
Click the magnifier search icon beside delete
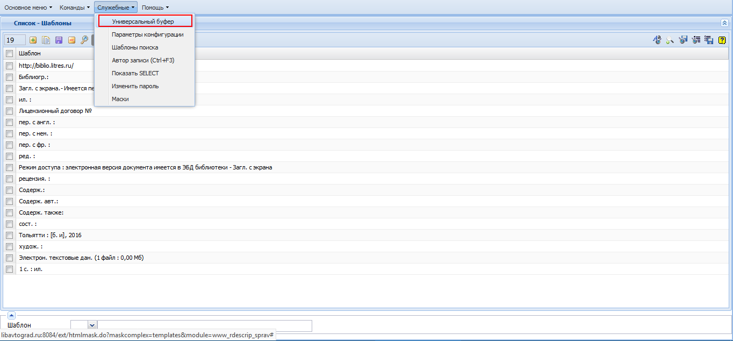pos(84,40)
